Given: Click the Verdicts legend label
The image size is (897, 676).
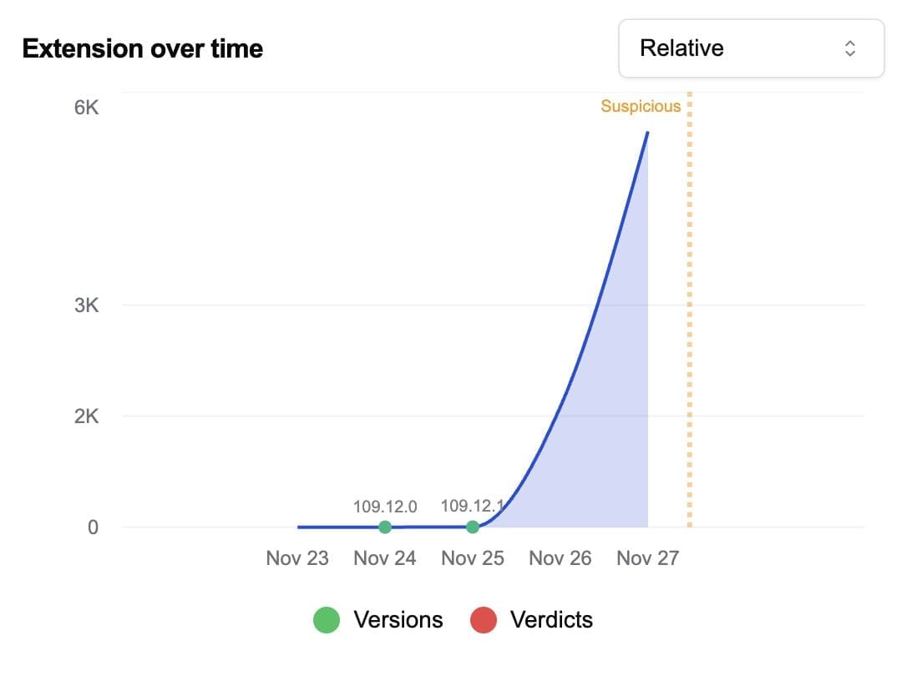Looking at the screenshot, I should coord(551,620).
